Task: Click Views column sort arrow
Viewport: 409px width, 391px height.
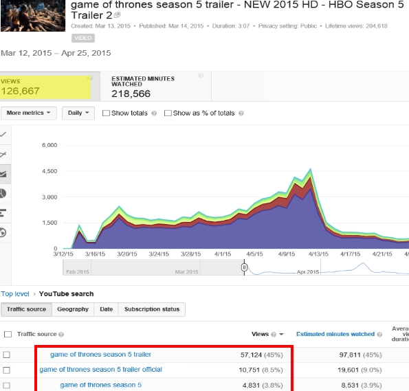Action: click(x=281, y=335)
